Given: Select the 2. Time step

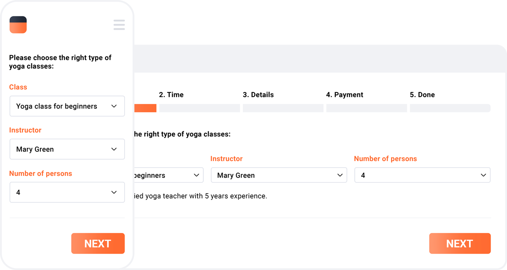Looking at the screenshot, I should [171, 95].
